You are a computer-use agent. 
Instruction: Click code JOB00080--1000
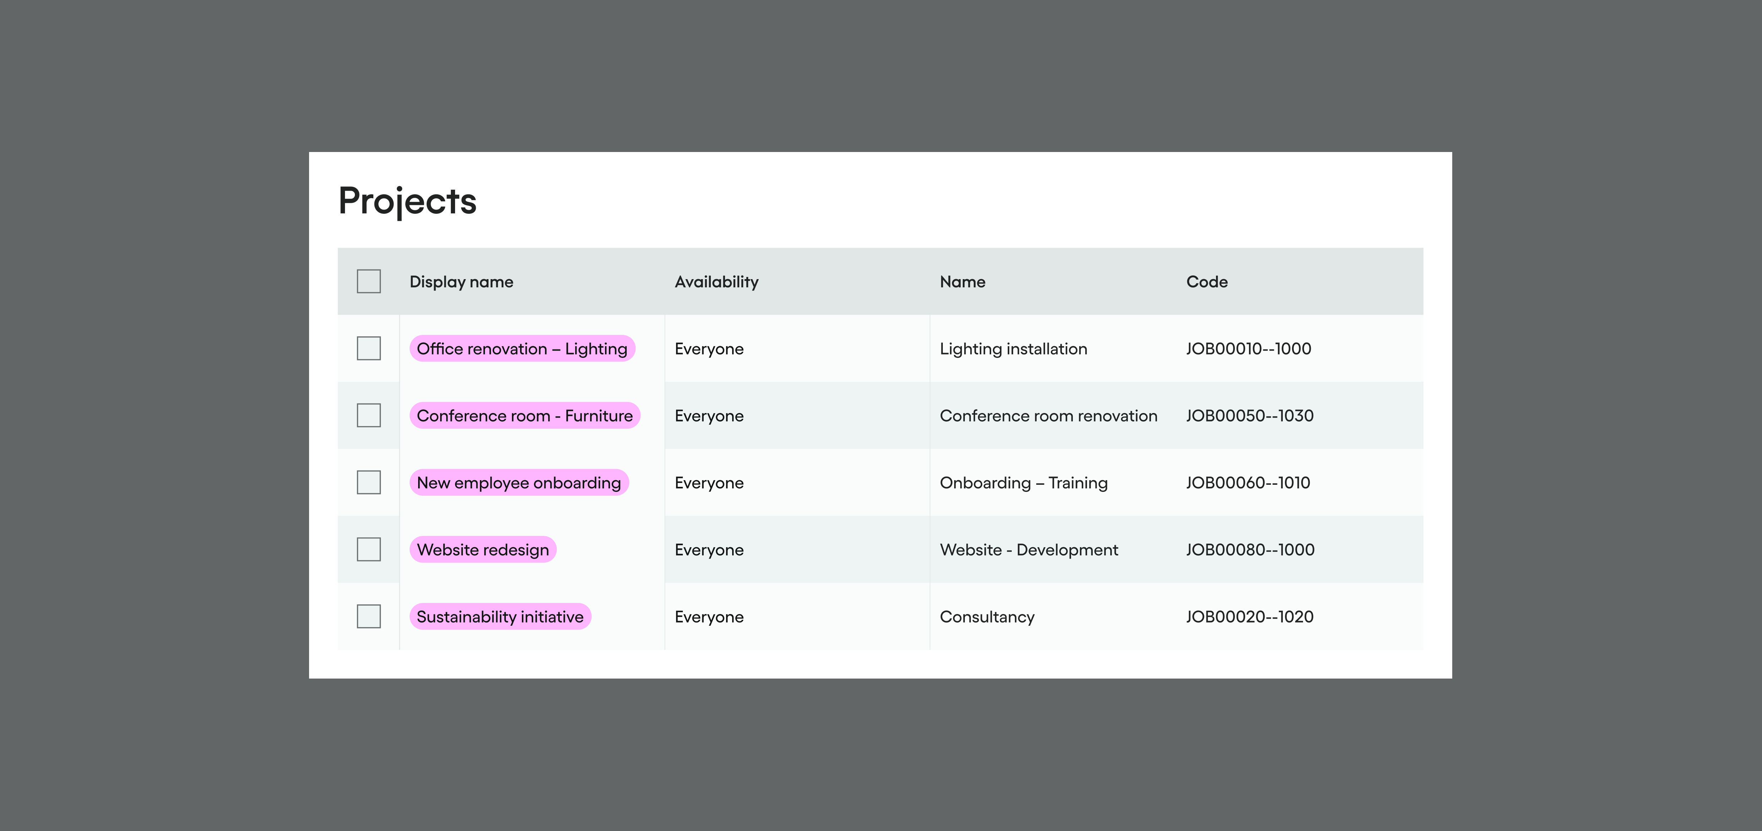pos(1250,550)
